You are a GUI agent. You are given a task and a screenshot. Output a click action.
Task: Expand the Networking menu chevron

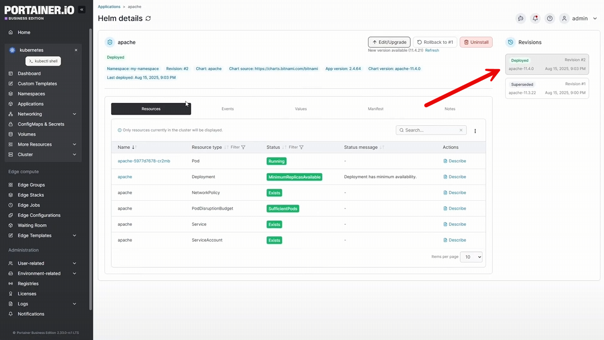(x=74, y=114)
